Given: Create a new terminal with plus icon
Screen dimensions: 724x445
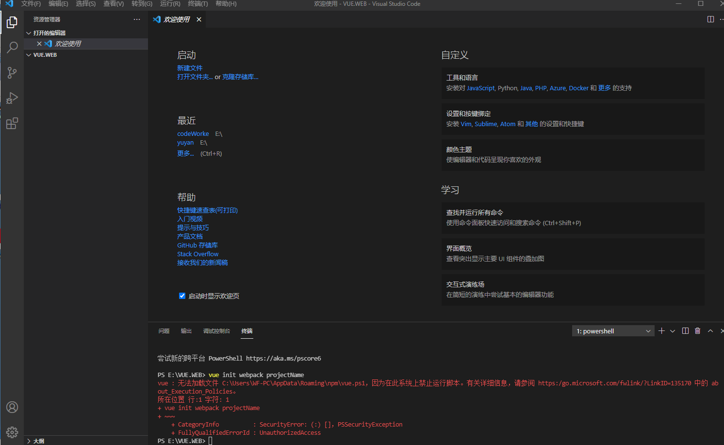Looking at the screenshot, I should point(661,331).
